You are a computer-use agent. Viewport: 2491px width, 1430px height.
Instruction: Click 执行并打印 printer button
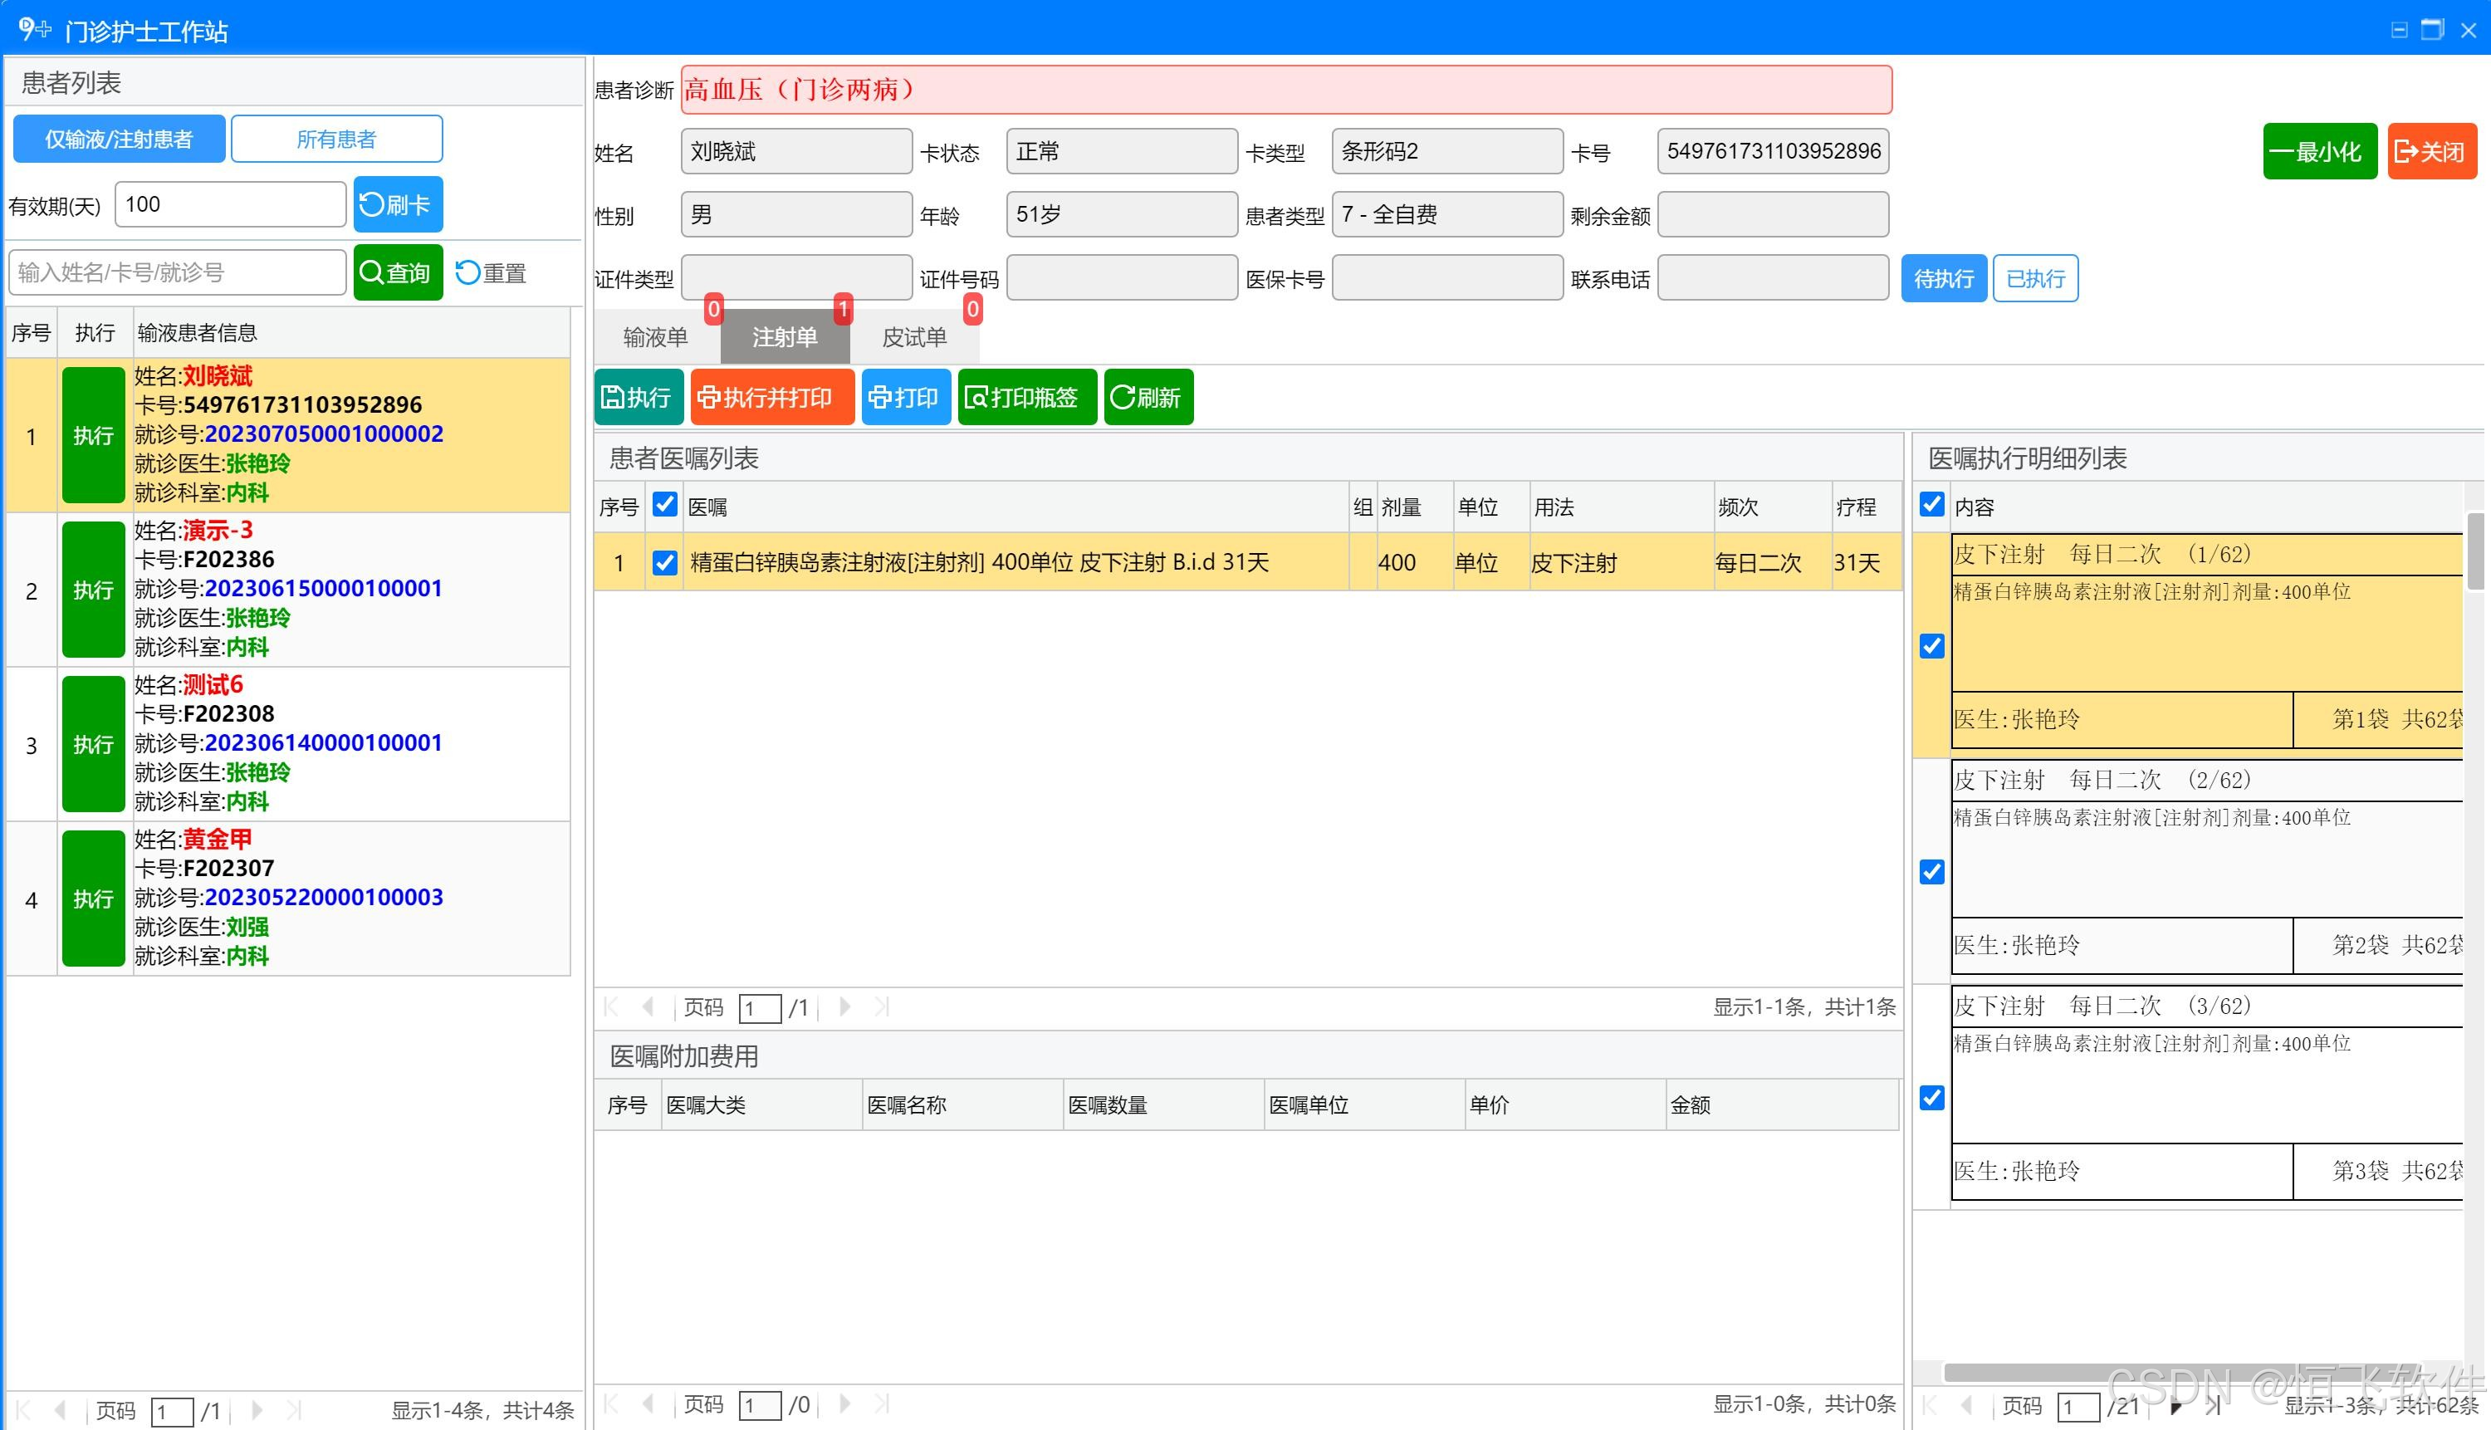tap(771, 397)
